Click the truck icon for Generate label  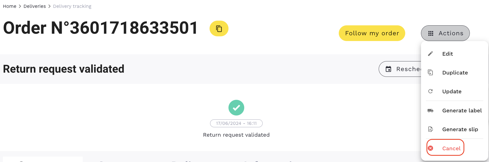pos(430,111)
